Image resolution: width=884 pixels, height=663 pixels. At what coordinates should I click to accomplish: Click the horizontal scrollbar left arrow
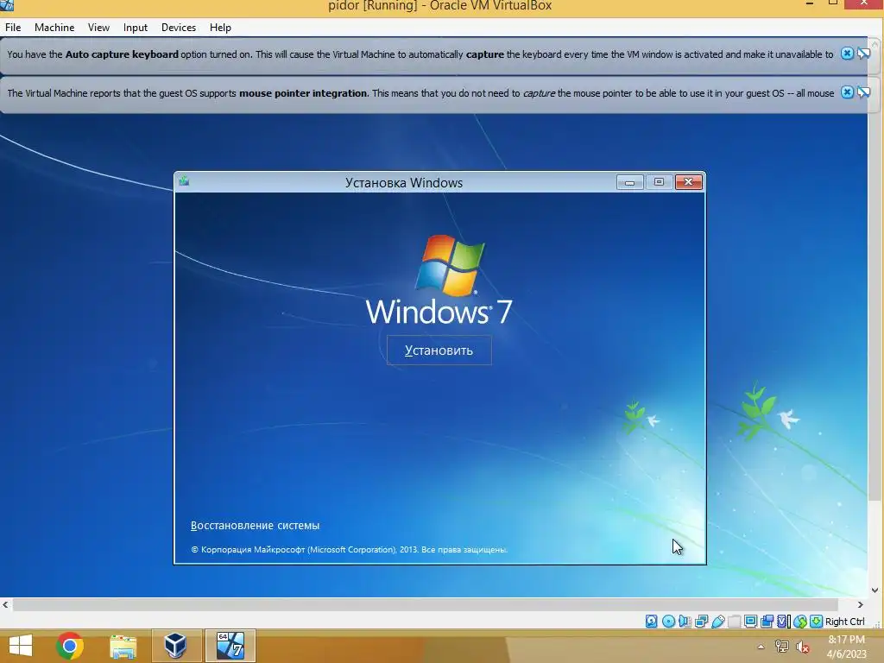point(6,604)
